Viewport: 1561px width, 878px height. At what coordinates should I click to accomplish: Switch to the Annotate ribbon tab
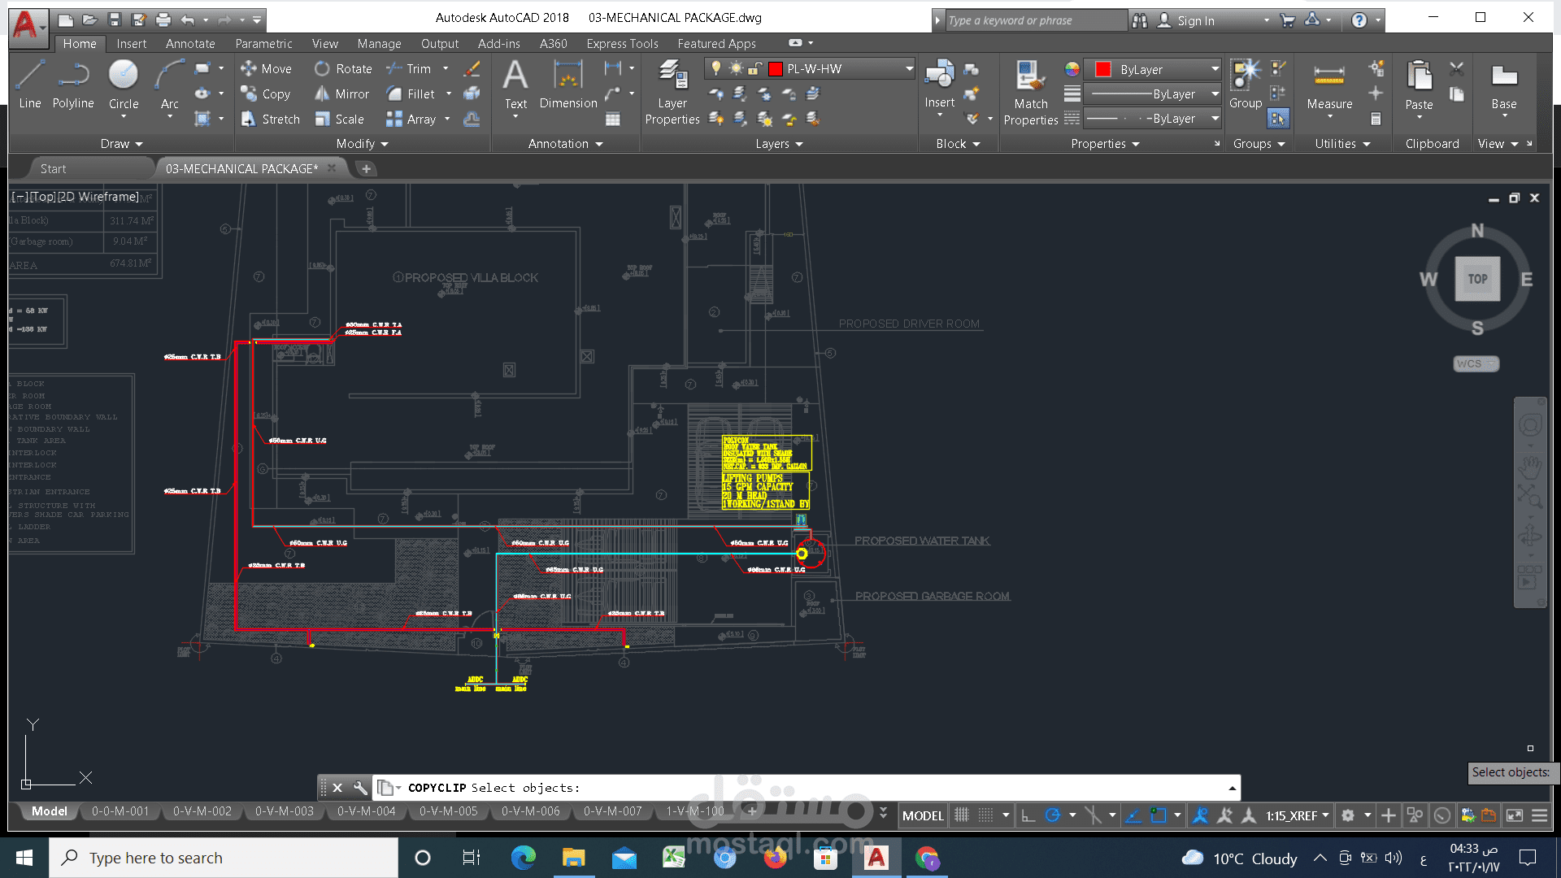click(x=190, y=44)
